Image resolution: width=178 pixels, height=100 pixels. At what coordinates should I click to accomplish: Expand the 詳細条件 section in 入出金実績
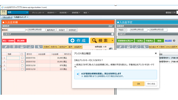click(112, 34)
